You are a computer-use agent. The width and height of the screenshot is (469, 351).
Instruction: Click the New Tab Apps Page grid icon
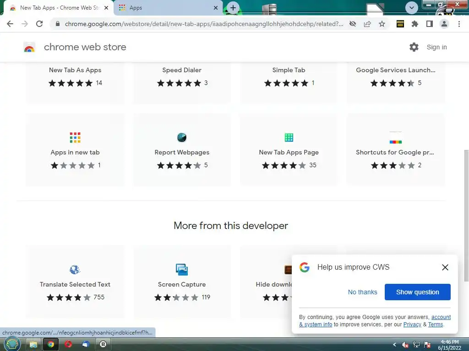tap(289, 138)
